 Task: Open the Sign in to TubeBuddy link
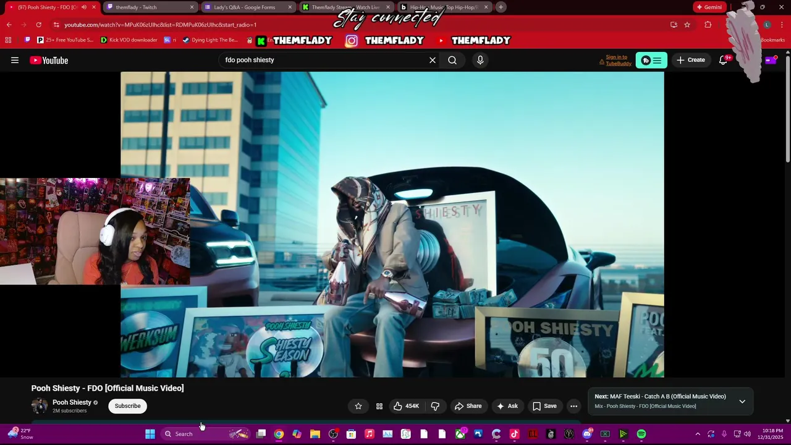(x=615, y=60)
